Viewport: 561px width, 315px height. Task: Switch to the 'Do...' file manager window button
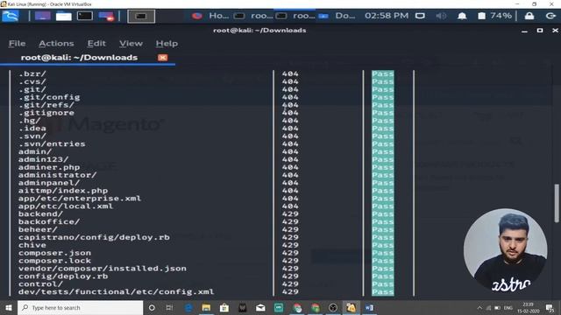[x=337, y=16]
